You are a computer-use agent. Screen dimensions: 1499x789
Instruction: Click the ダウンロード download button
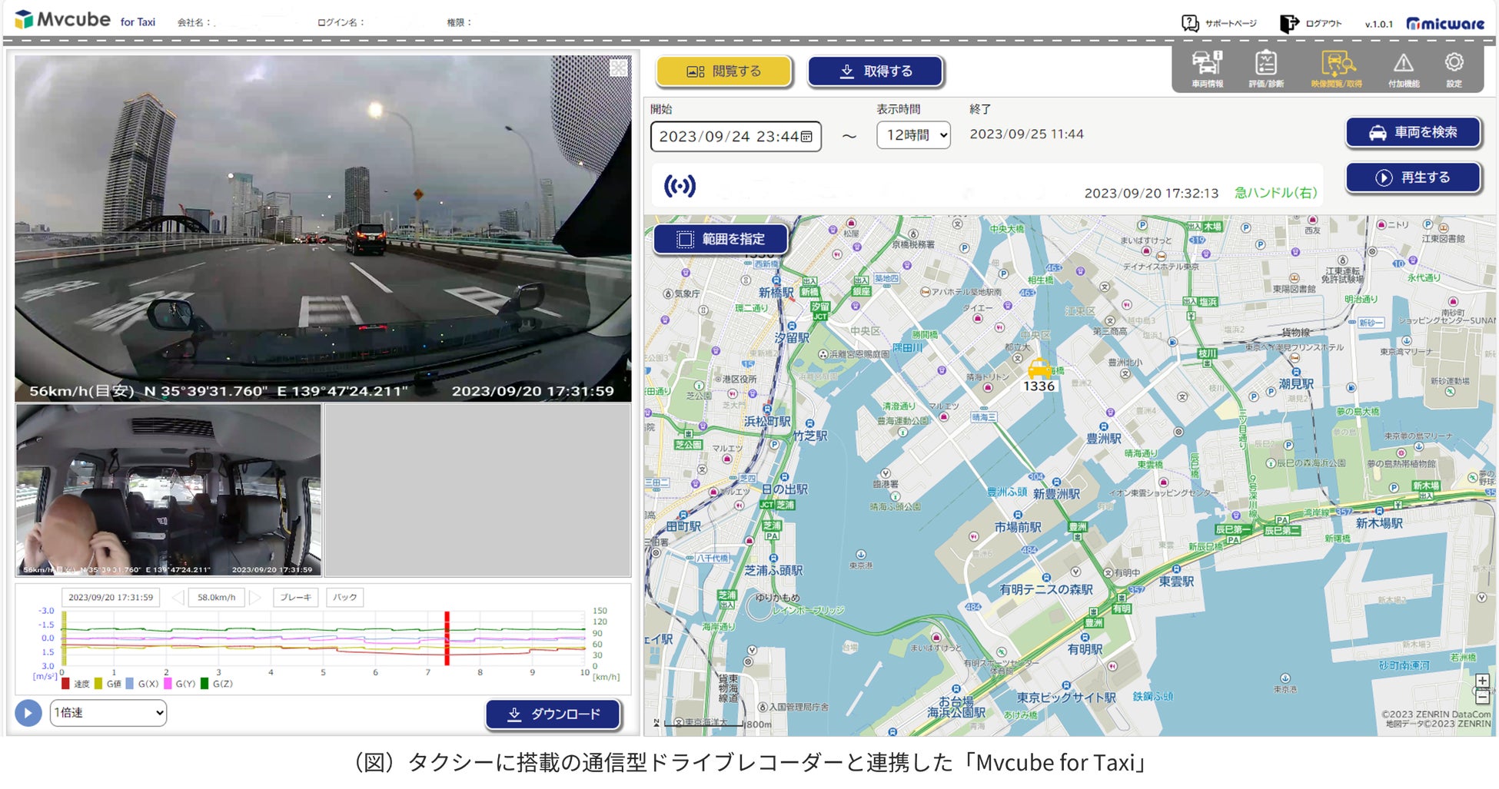(553, 714)
